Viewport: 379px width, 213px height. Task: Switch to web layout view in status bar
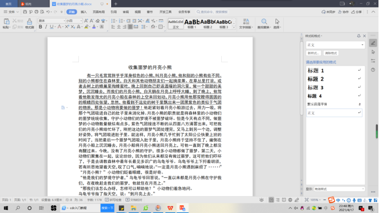click(290, 200)
